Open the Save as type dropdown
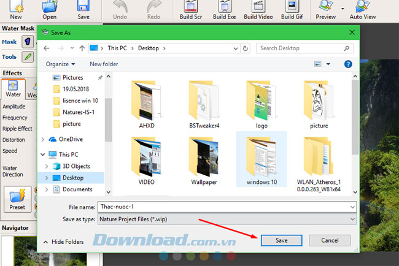 click(227, 219)
